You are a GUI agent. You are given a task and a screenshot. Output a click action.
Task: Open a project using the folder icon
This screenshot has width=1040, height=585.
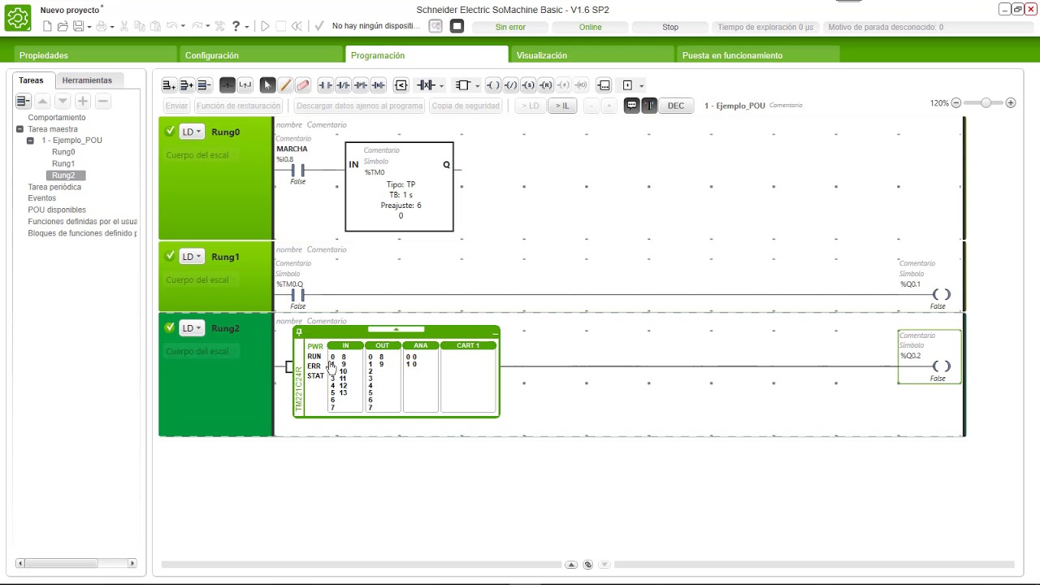click(63, 27)
